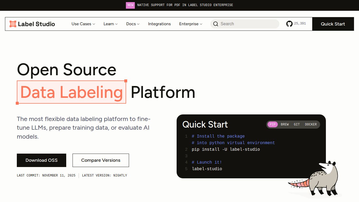Expand the Enterprise dropdown
Image resolution: width=359 pixels, height=202 pixels.
click(191, 24)
